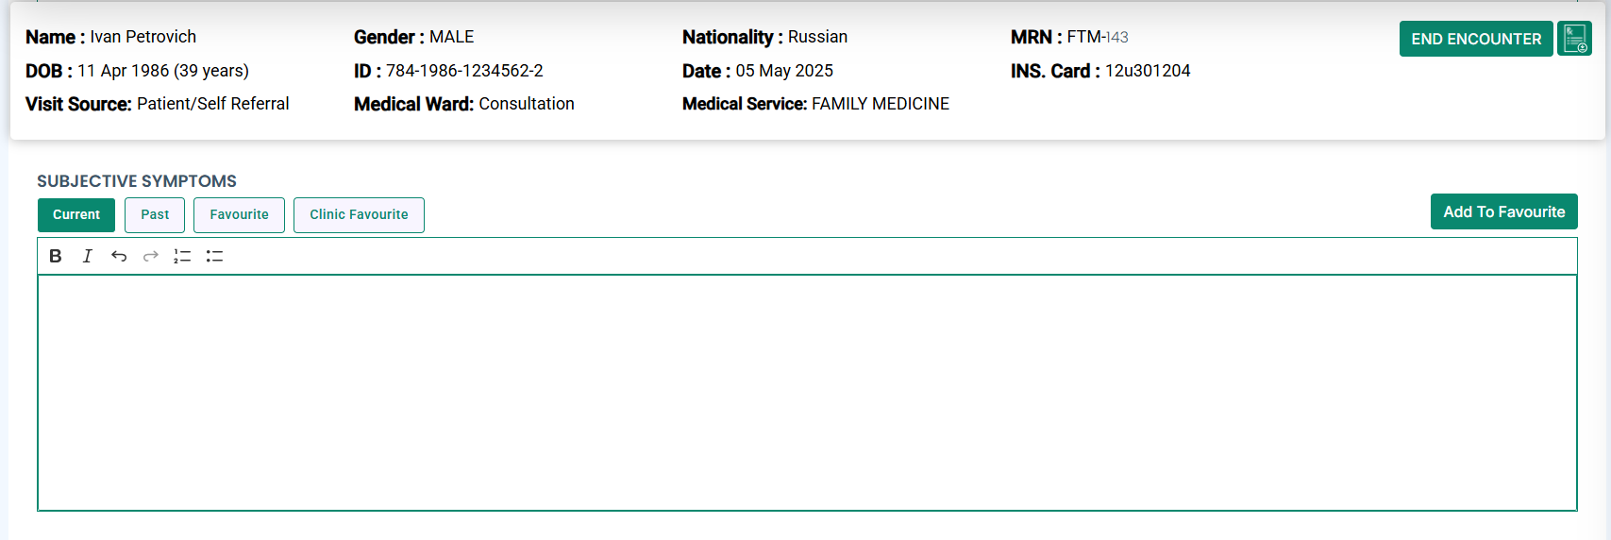End the encounter with END ENCOUNTER button
Screen dimensions: 1611x540
(1476, 39)
